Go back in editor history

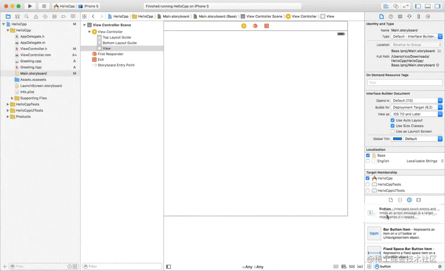[x=93, y=17]
